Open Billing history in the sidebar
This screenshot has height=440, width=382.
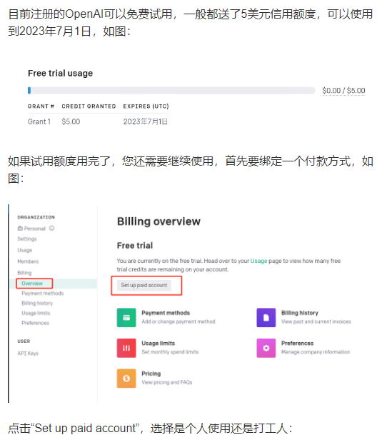click(x=37, y=303)
